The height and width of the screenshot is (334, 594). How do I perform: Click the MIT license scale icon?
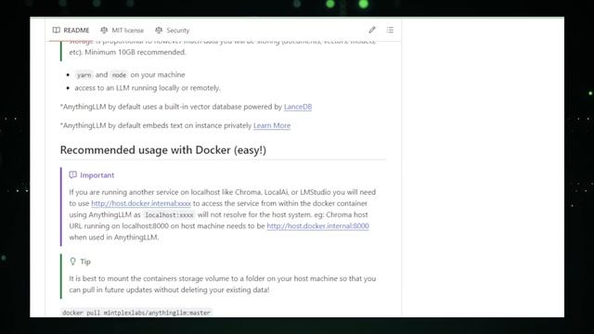click(x=104, y=31)
